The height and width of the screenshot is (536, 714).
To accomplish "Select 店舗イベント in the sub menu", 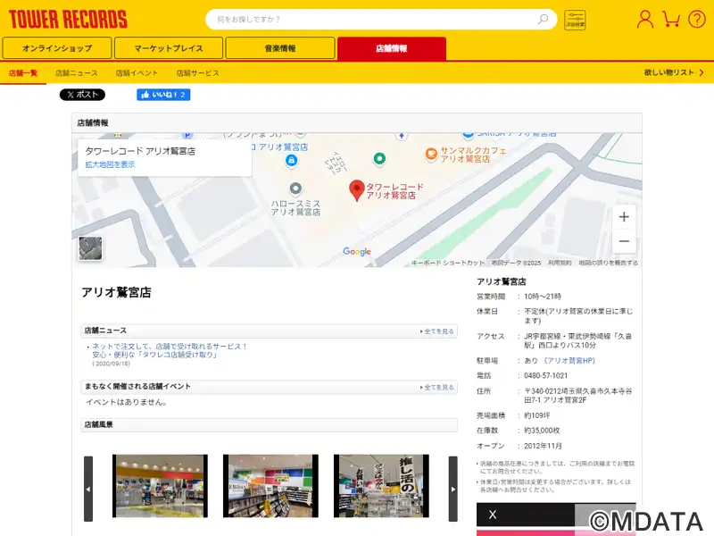I will [x=137, y=73].
